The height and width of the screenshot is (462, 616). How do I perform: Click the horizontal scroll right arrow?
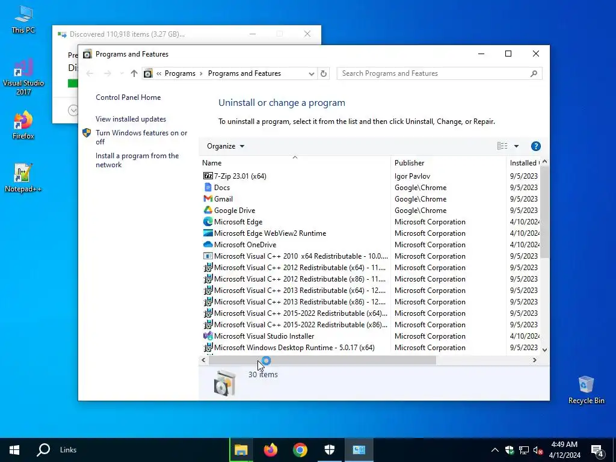(x=534, y=360)
